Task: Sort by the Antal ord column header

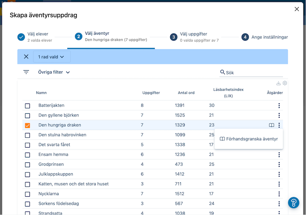Action: point(186,93)
